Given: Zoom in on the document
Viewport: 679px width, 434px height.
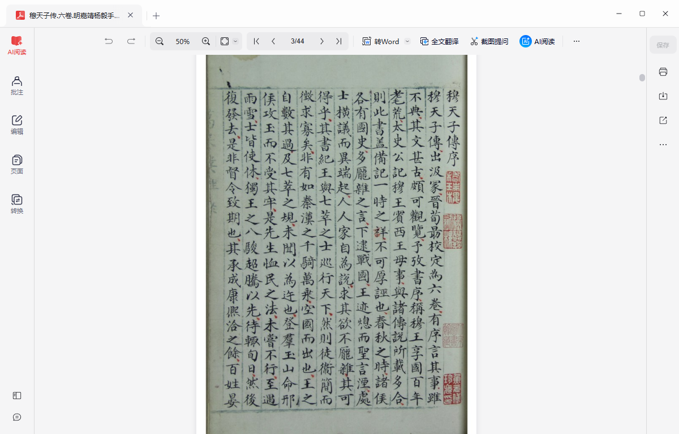Looking at the screenshot, I should (x=206, y=41).
